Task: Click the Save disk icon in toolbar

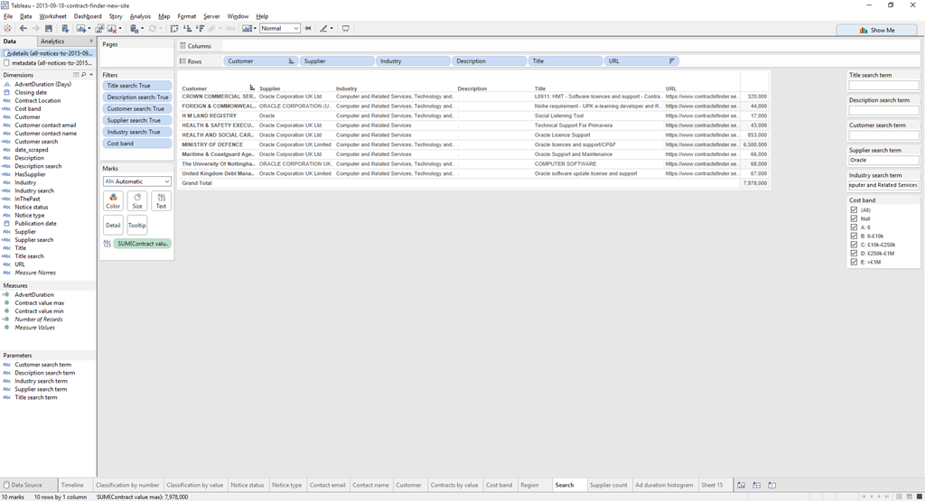Action: coord(49,28)
